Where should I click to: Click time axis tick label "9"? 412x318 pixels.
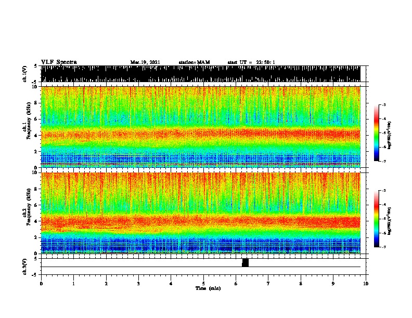(x=333, y=284)
